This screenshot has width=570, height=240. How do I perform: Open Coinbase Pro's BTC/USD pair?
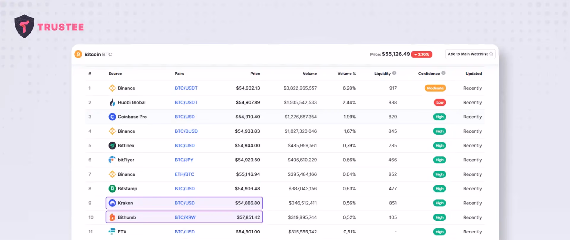pos(185,117)
